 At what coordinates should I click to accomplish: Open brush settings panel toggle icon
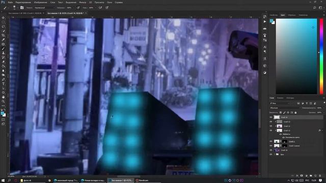coord(22,8)
